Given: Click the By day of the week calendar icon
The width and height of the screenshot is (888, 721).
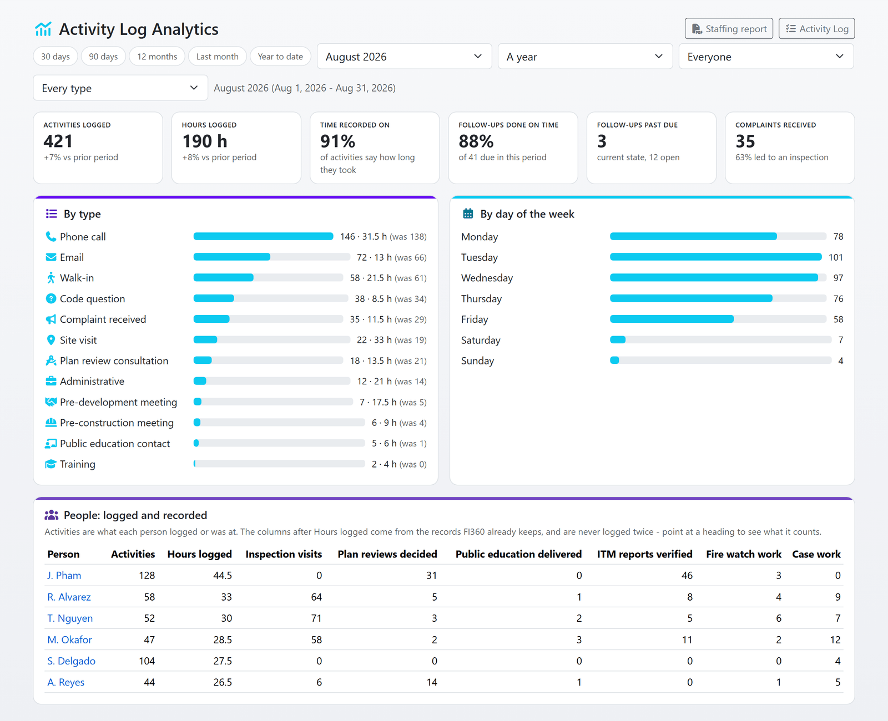Looking at the screenshot, I should [x=468, y=214].
